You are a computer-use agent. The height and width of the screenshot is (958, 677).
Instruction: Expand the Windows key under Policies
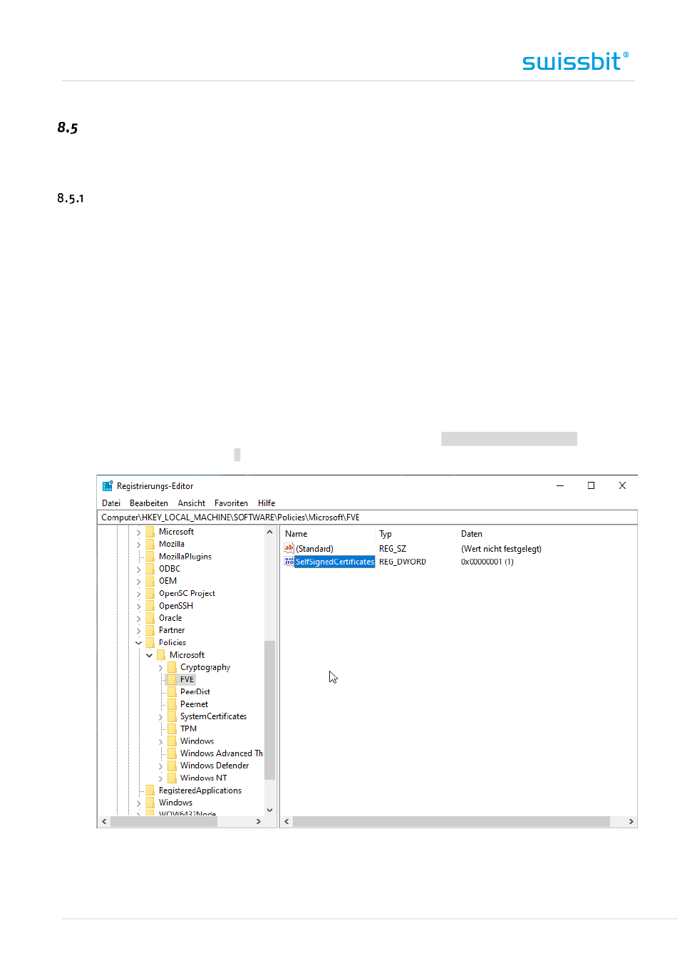[160, 742]
